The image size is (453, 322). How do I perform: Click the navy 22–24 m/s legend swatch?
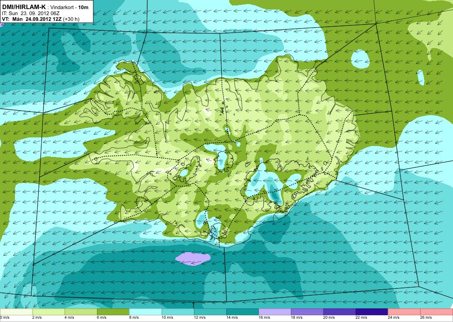point(372,312)
